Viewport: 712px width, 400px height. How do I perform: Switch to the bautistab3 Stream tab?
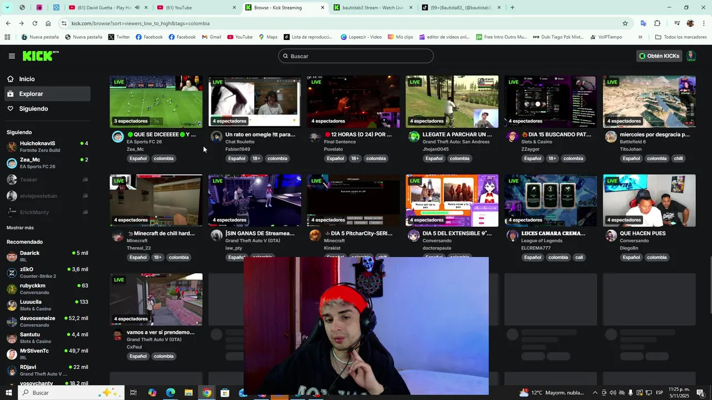point(373,7)
